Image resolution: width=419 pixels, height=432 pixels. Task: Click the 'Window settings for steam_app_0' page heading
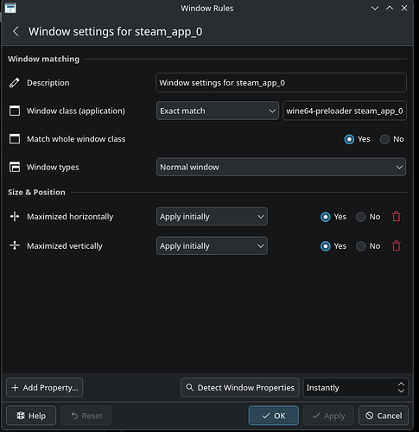tap(115, 32)
